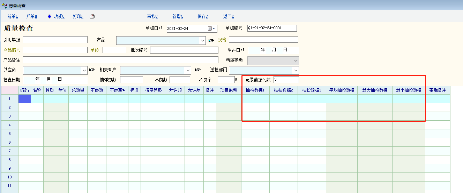This screenshot has width=463, height=193.
Task: Click the blue down-arrow 功能 icon
Action: (x=49, y=16)
